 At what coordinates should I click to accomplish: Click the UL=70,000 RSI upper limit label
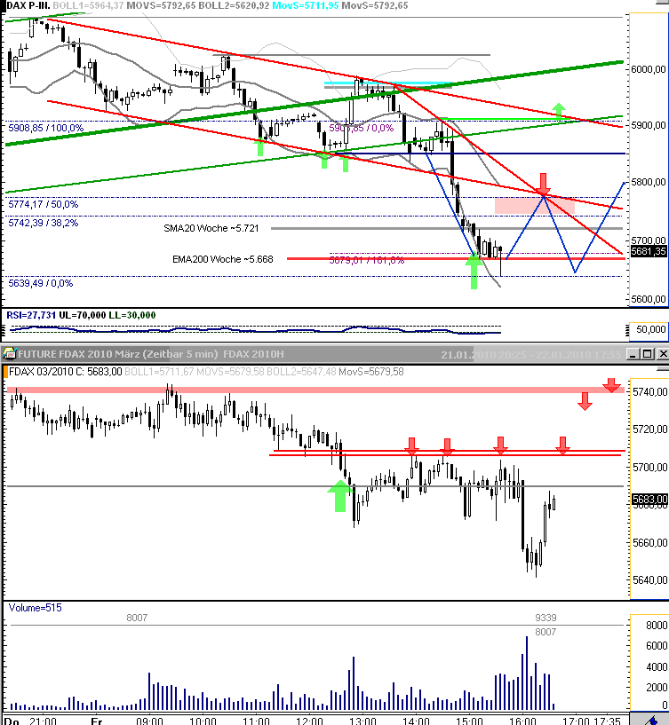point(83,315)
